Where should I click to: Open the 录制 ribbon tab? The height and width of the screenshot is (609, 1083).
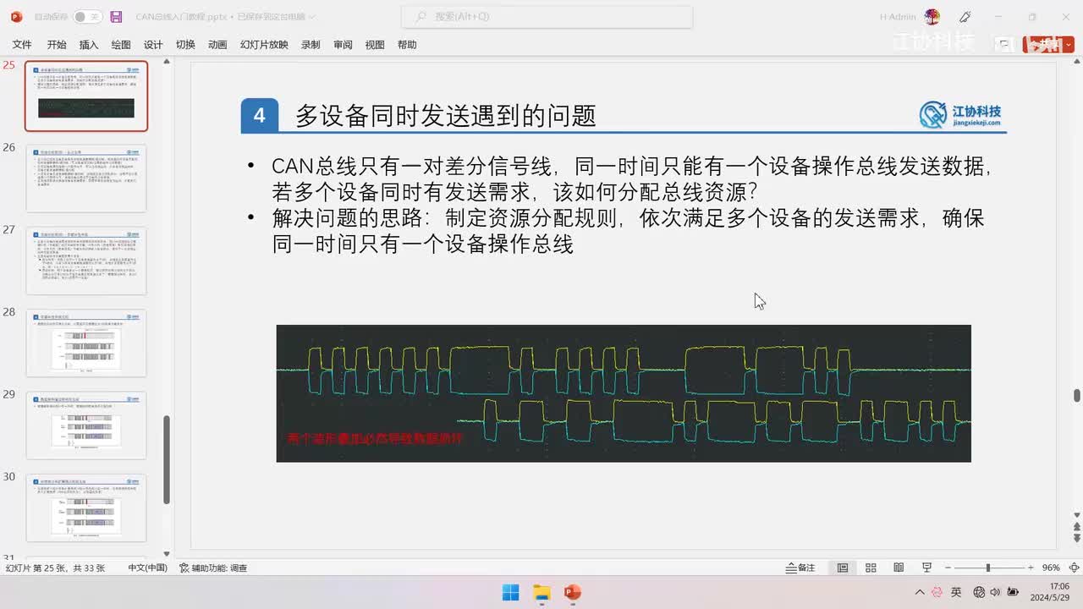pos(311,45)
